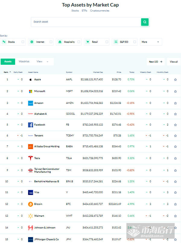Select the TSLA symbol cell

(x=69, y=158)
